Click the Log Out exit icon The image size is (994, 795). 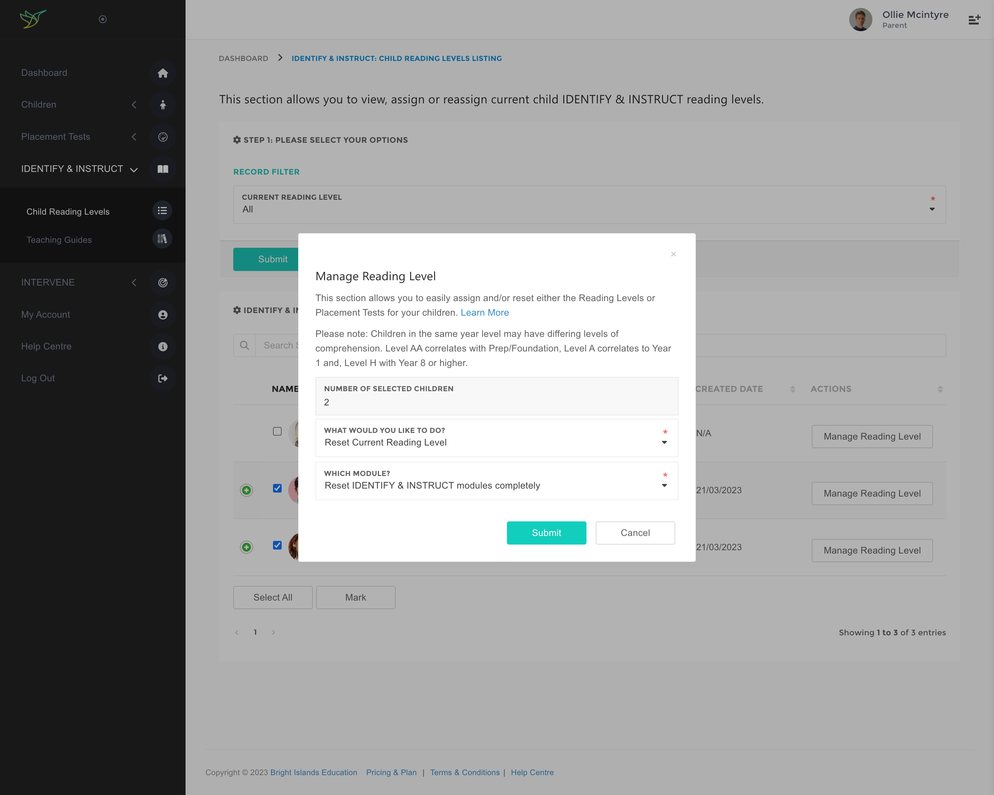tap(162, 378)
